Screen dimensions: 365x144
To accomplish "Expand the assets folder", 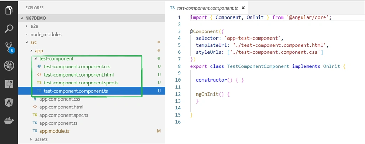I will pos(31,139).
